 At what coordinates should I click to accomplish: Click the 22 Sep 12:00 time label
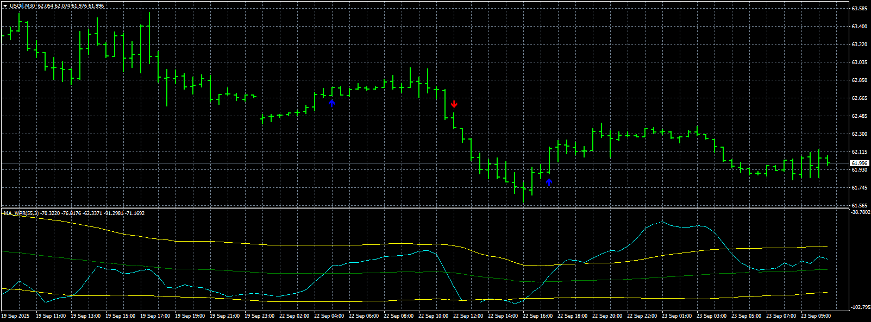tap(468, 315)
